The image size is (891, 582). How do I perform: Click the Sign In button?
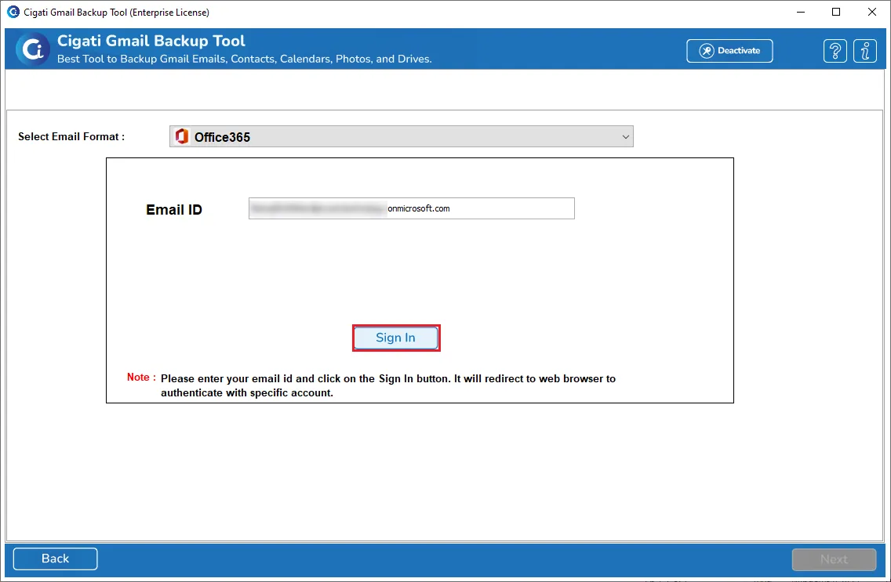click(x=396, y=338)
